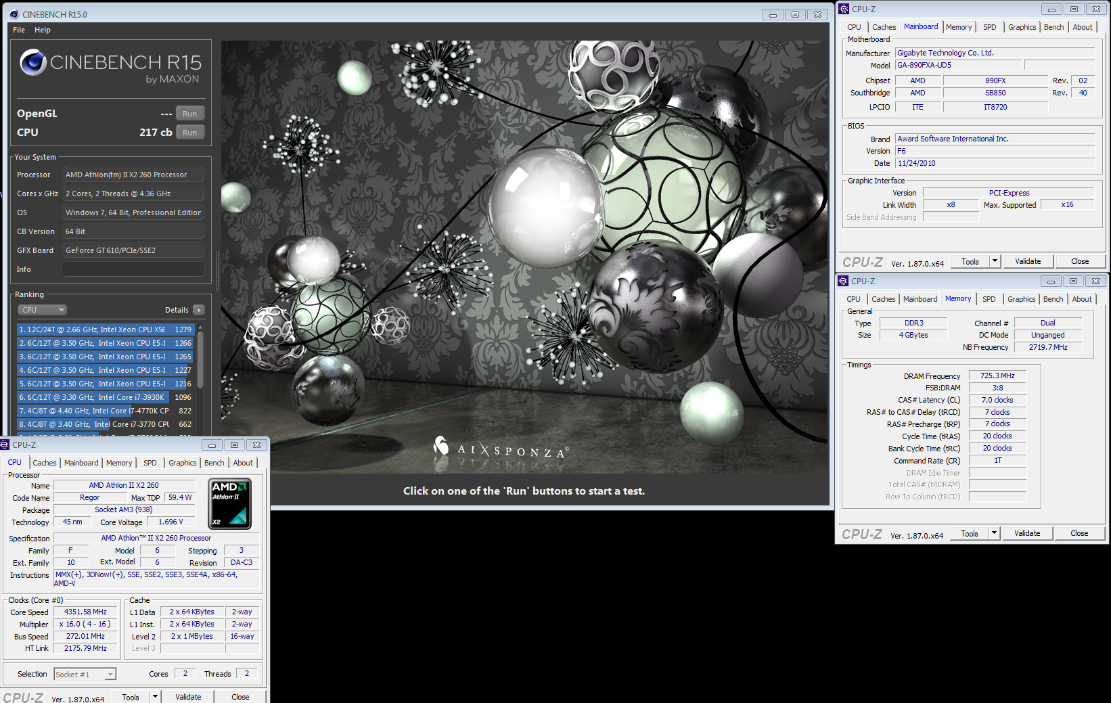The width and height of the screenshot is (1111, 703).
Task: Select ranking row 7 Intel Core i7-4770K
Action: click(106, 411)
